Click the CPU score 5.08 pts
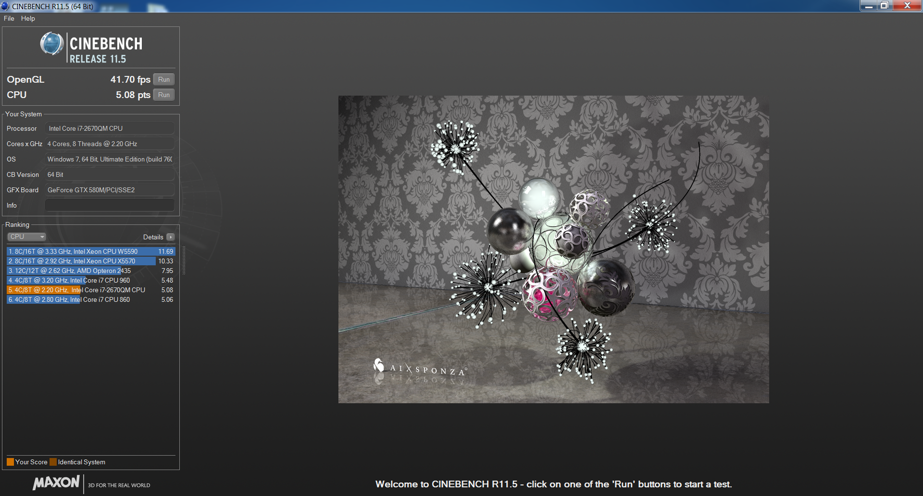Screen dimensions: 923x496 133,95
